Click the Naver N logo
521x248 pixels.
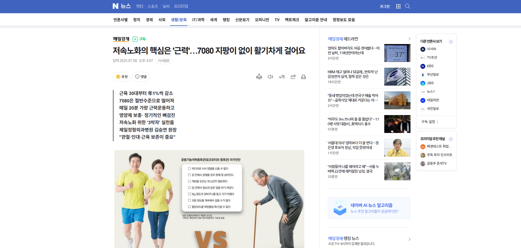(116, 6)
